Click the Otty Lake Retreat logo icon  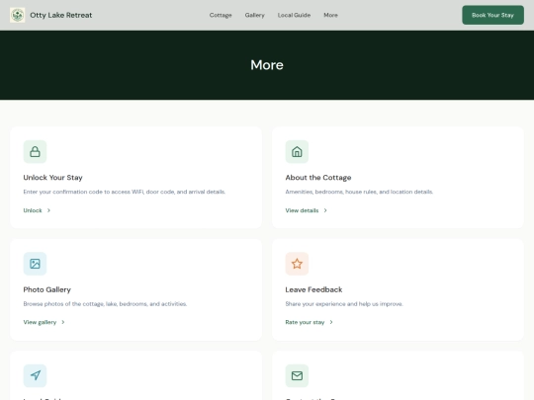pos(18,15)
